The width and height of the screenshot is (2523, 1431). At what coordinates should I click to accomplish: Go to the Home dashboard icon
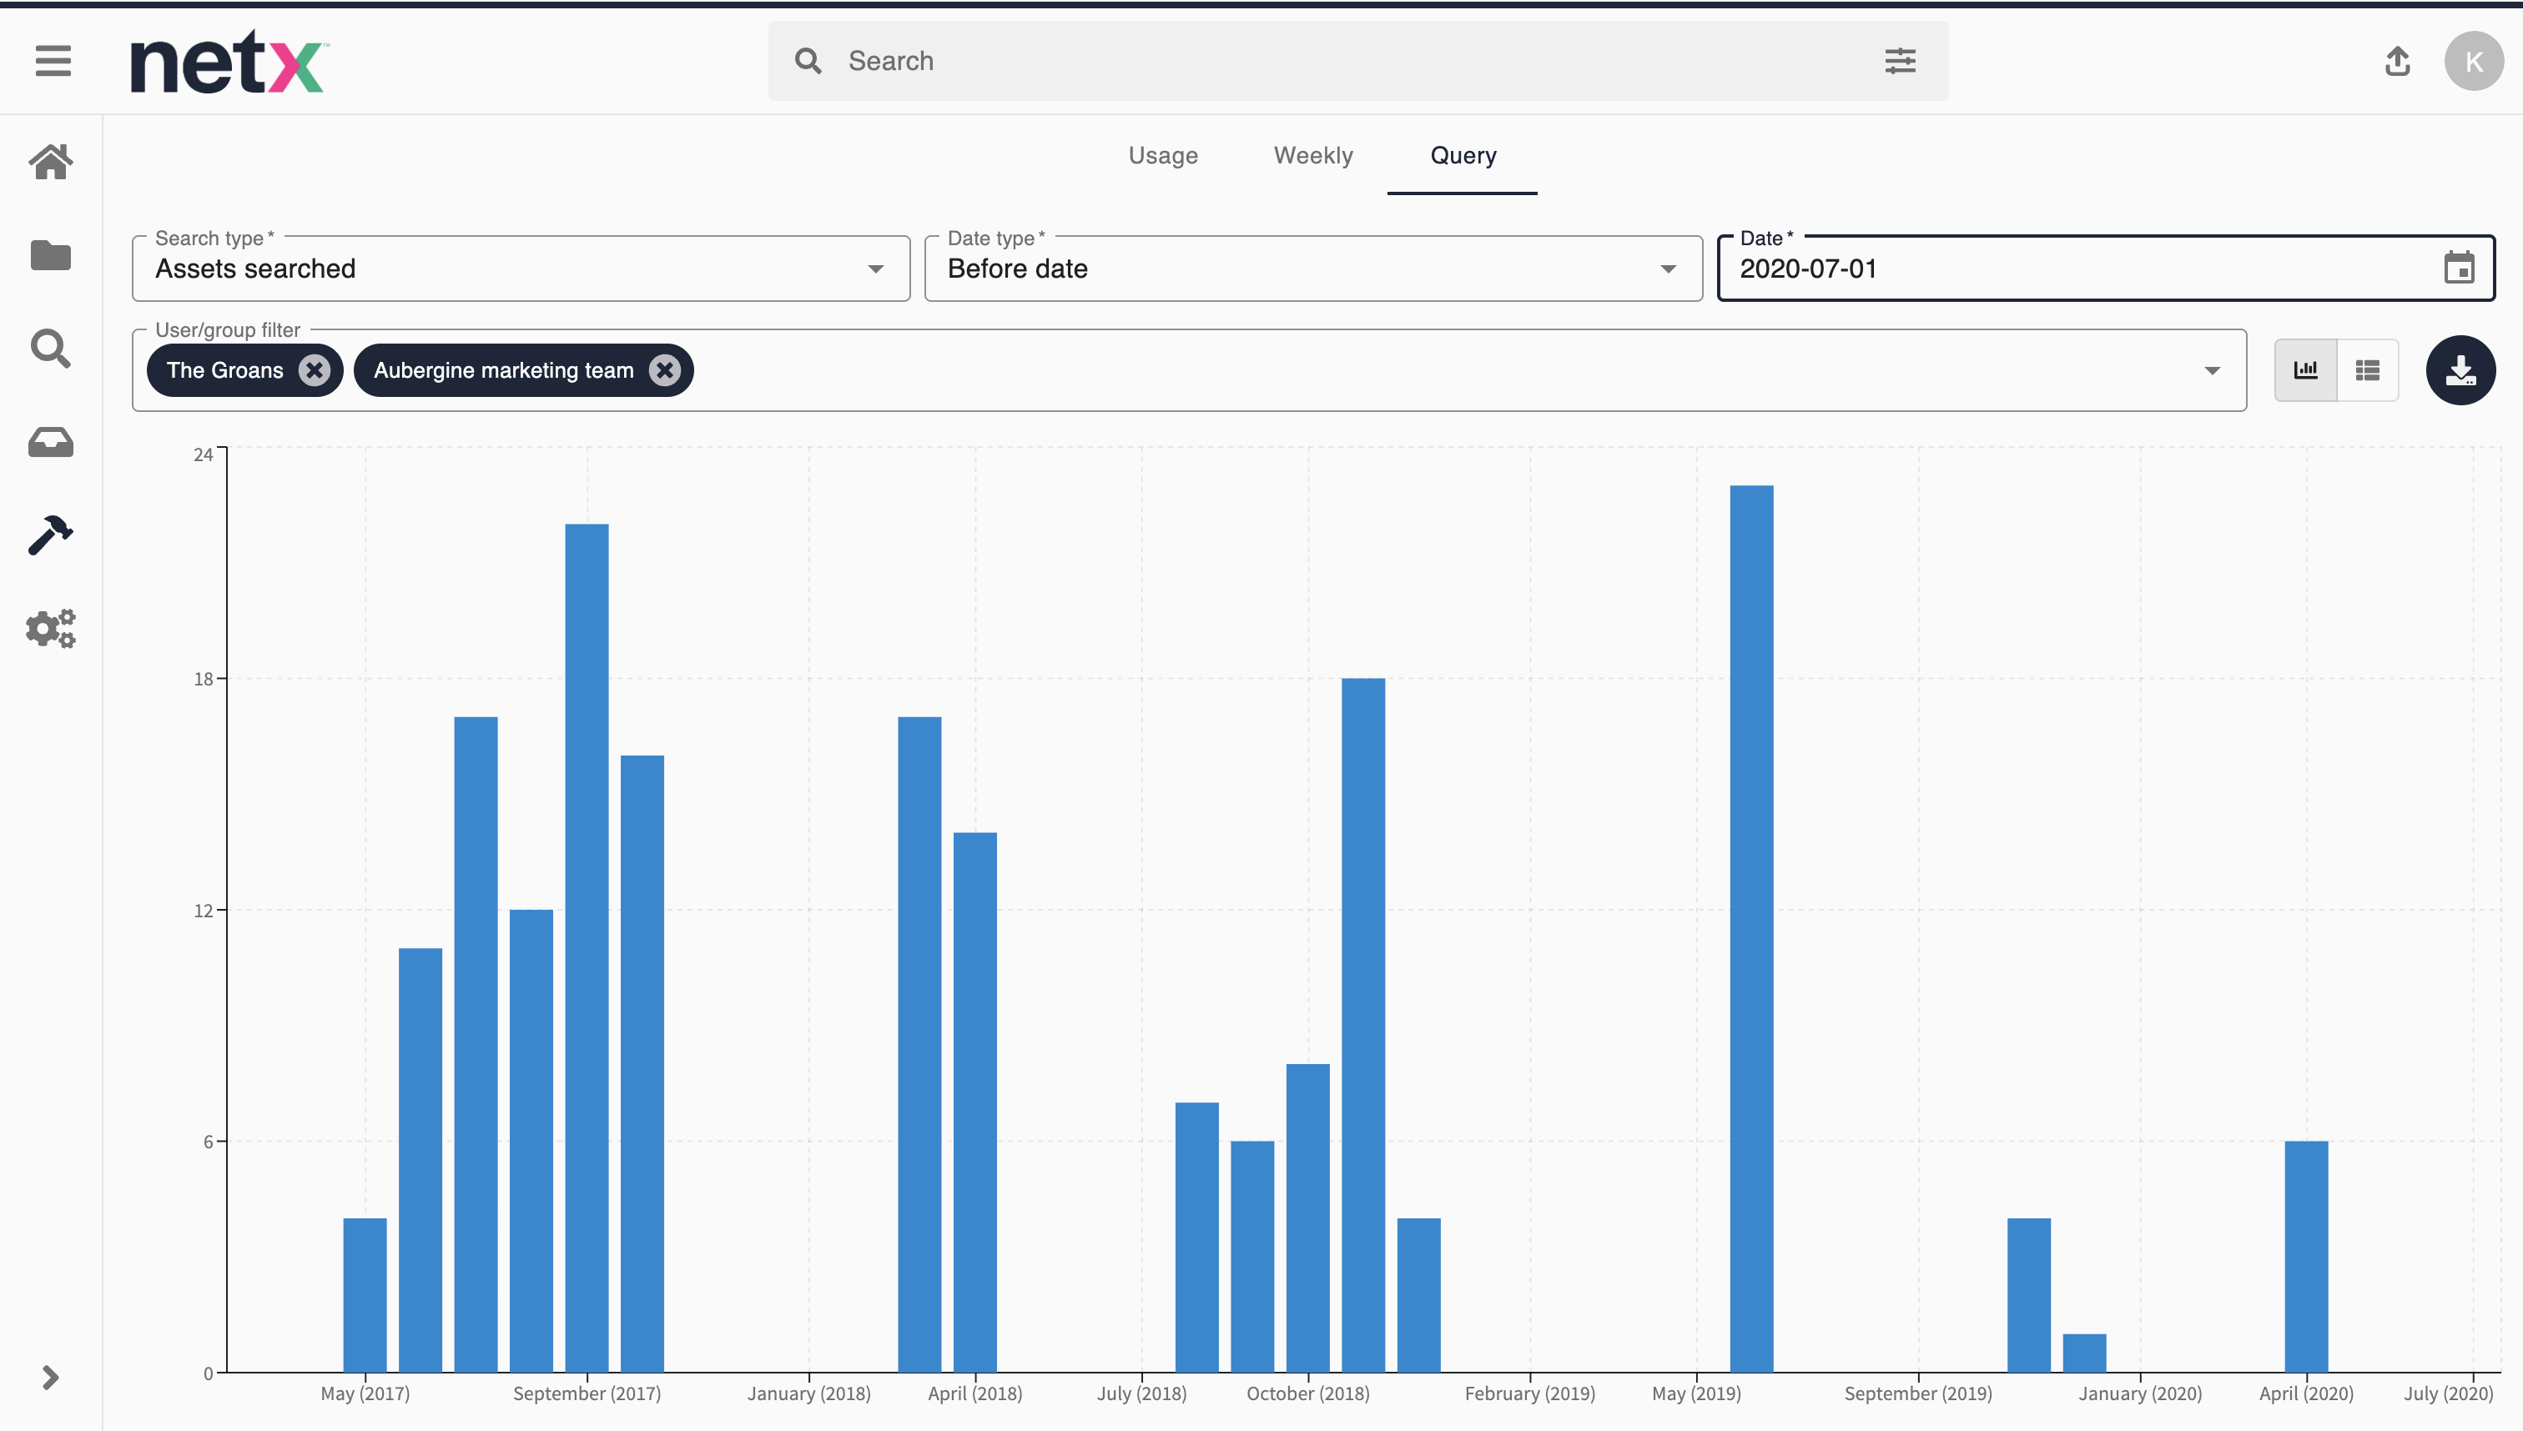(x=51, y=162)
